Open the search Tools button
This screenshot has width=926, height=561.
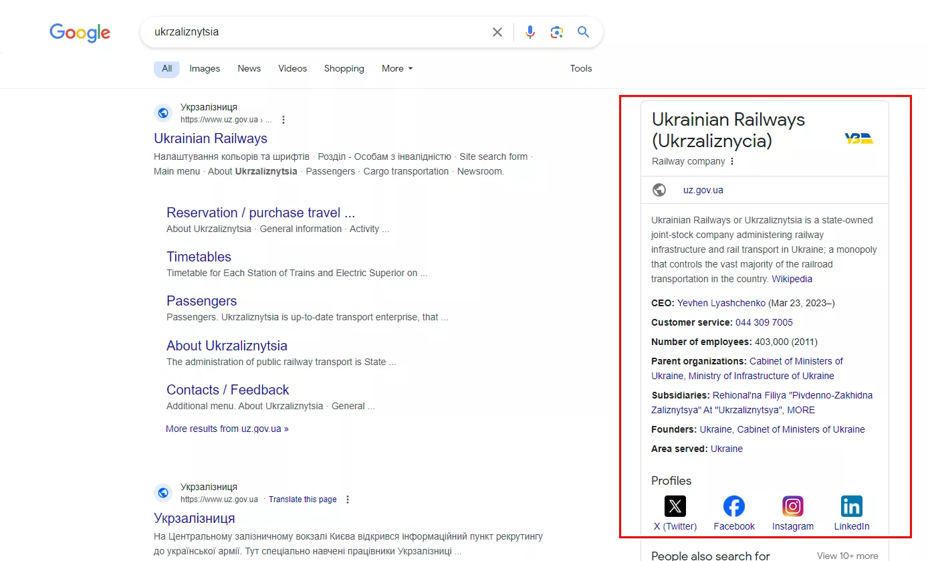(581, 68)
